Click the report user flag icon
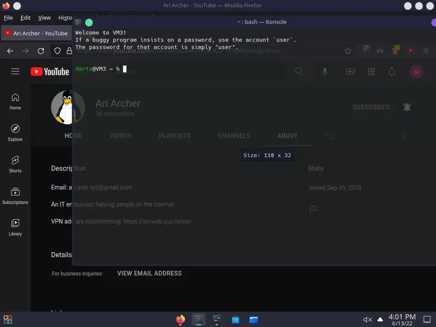 point(313,209)
